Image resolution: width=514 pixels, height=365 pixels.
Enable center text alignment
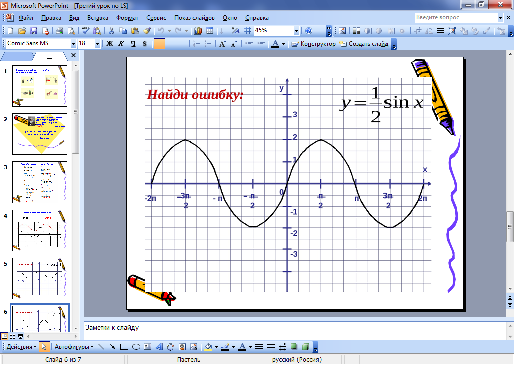[x=171, y=44]
